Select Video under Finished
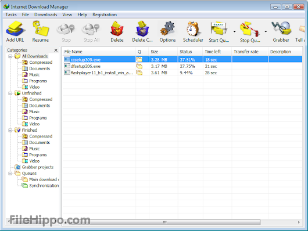 pos(34,161)
